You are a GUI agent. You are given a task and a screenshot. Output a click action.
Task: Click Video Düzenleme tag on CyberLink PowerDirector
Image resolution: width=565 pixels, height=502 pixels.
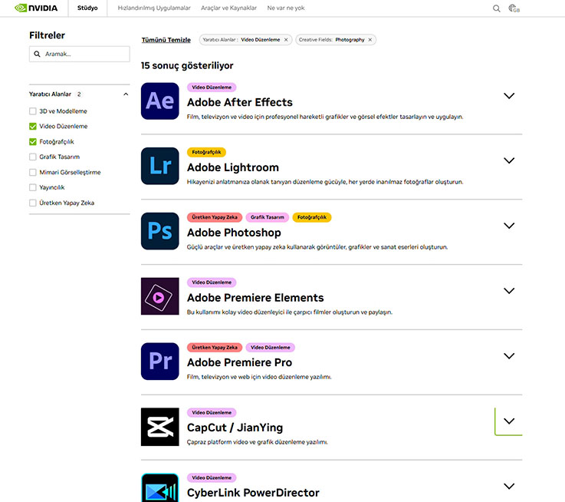click(212, 477)
